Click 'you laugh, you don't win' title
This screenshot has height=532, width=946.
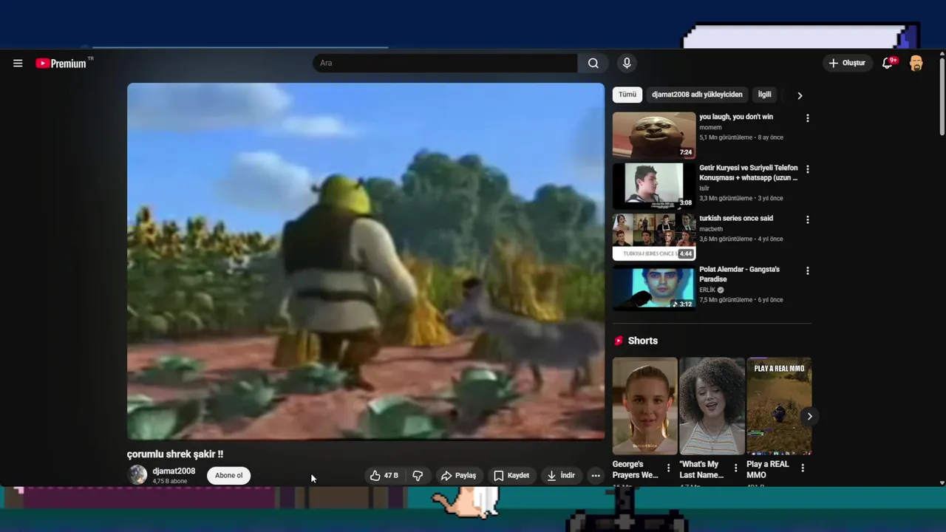point(736,117)
